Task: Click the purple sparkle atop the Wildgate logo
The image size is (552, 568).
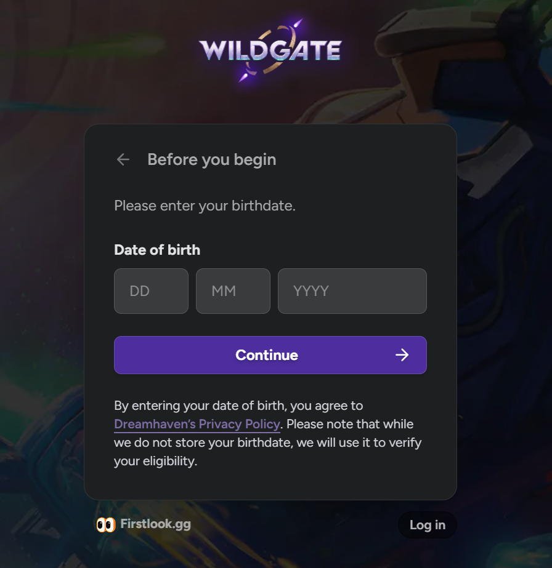Action: (298, 24)
